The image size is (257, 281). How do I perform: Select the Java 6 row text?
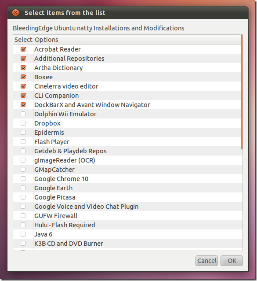(x=43, y=234)
